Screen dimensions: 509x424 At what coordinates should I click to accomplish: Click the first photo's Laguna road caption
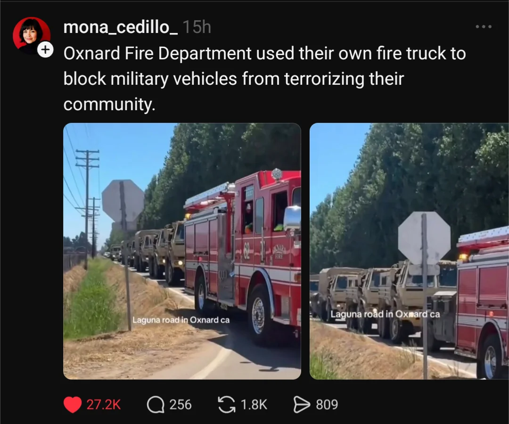[x=181, y=320]
